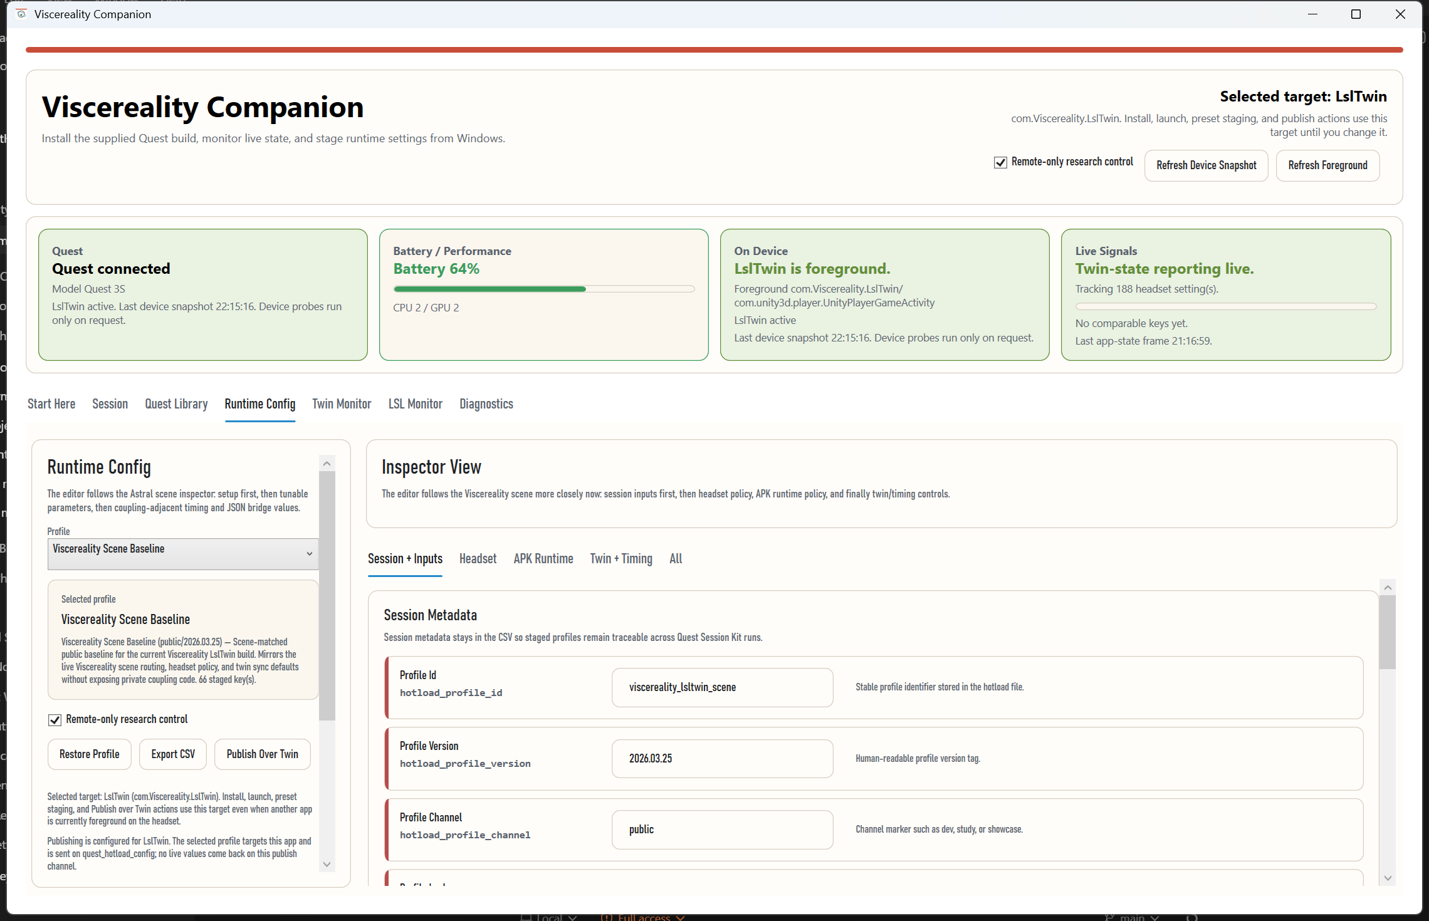The width and height of the screenshot is (1429, 921).
Task: Click the 'Selected target: LslTwin' heading
Action: tap(1303, 96)
